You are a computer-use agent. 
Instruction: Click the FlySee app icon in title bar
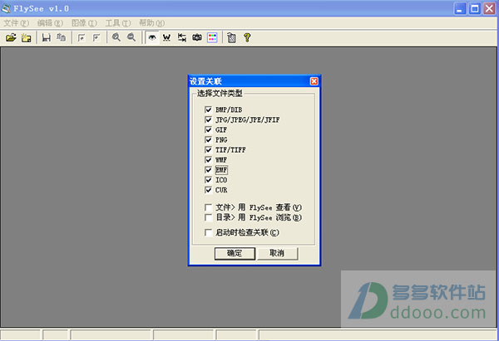coord(6,8)
